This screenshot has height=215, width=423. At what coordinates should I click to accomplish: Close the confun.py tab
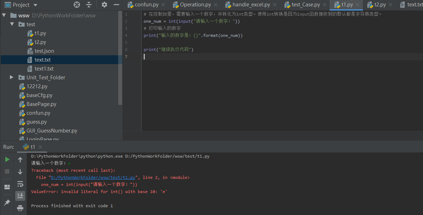coord(163,5)
